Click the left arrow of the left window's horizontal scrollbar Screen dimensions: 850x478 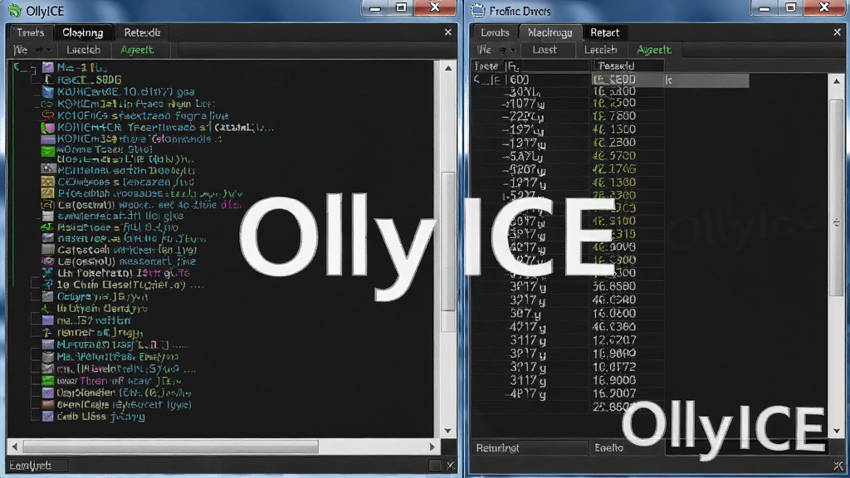point(15,446)
